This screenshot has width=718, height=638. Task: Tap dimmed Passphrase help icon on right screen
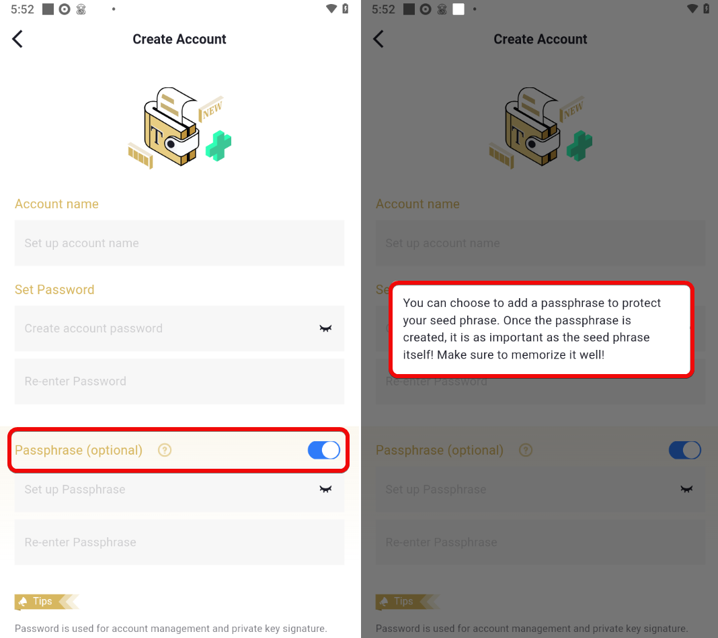[x=526, y=450]
